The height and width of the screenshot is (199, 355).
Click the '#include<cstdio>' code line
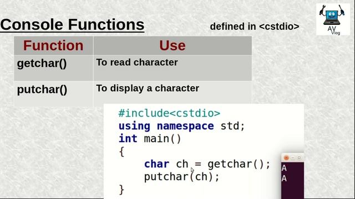(169, 113)
